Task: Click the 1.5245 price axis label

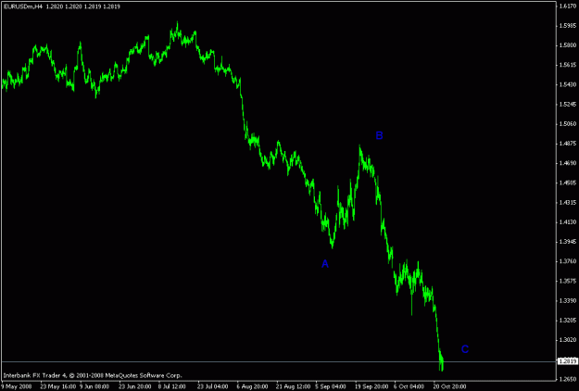Action: pyautogui.click(x=568, y=104)
